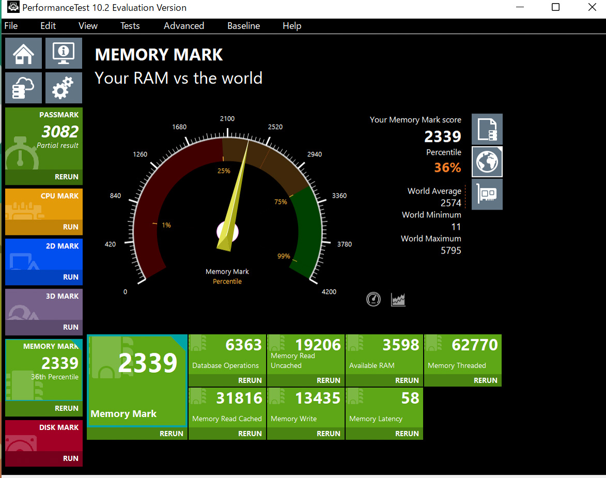This screenshot has width=606, height=478.
Task: Select the Memory Read Cached 31816 tile
Action: 227,408
